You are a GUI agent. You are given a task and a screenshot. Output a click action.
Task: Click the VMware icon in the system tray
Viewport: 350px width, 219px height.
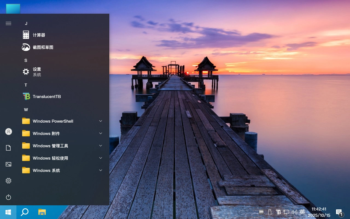261,212
